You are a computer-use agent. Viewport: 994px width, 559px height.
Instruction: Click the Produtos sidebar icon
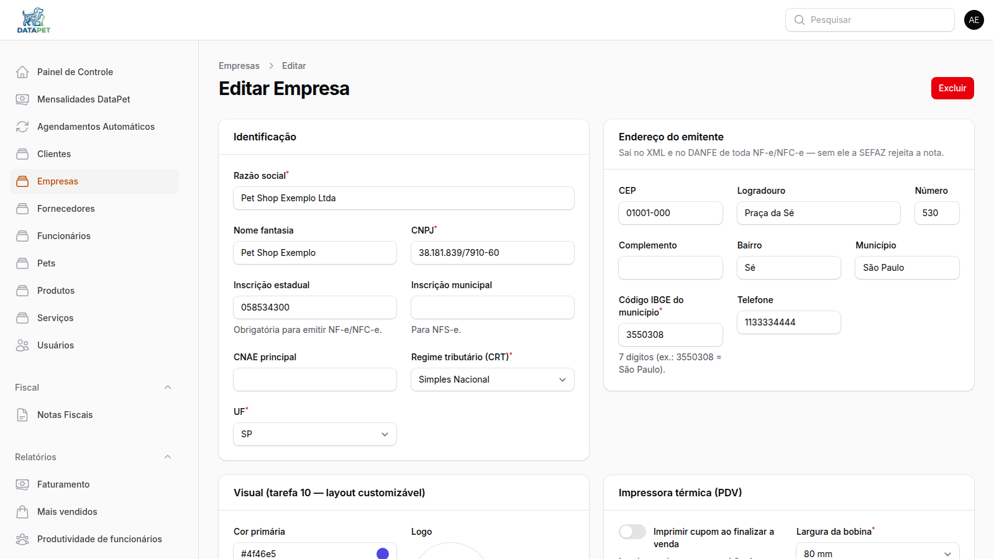pos(22,291)
